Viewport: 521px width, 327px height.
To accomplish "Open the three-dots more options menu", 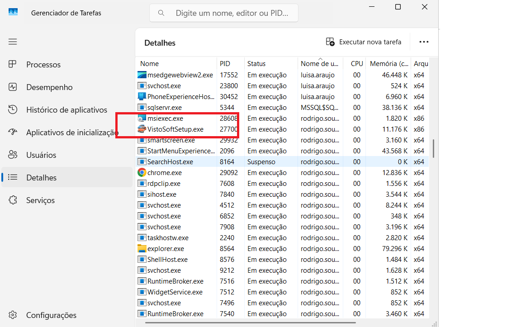I will (x=424, y=42).
